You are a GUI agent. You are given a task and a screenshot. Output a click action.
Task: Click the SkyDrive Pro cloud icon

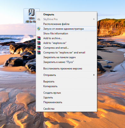click(x=39, y=19)
